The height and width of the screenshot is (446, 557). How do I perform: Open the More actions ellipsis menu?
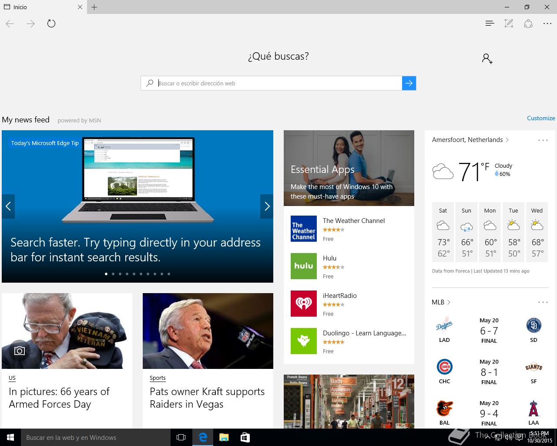(547, 24)
